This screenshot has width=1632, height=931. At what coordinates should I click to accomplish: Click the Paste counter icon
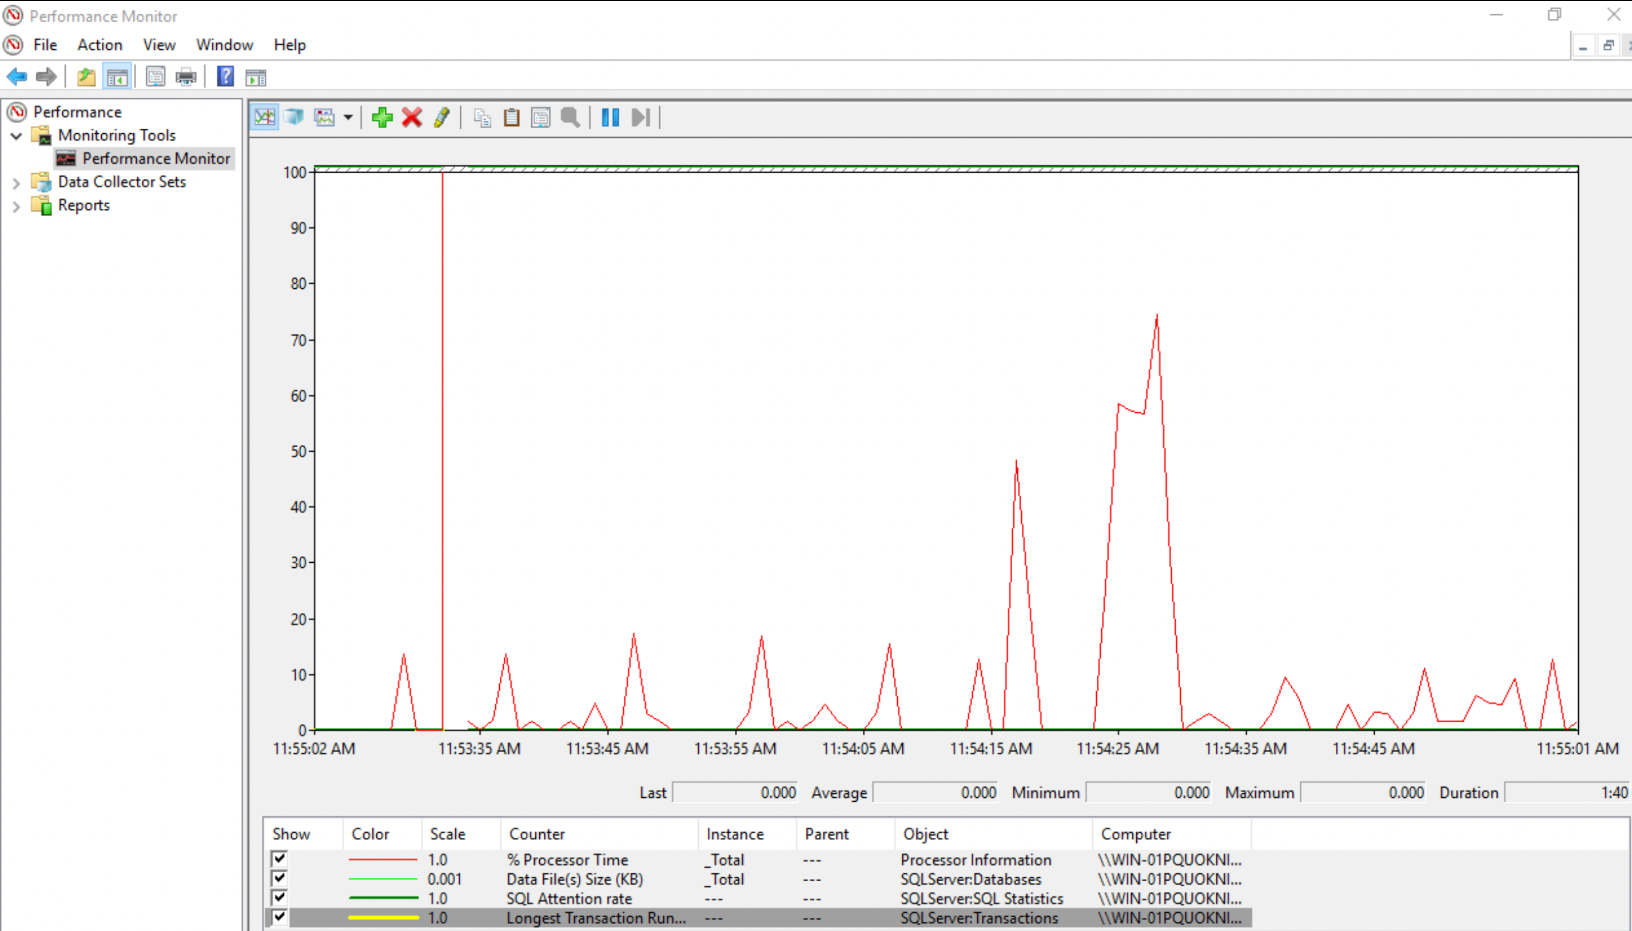(510, 117)
